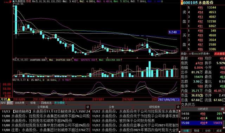Screen dimensions: 225x133
Task: Open the 设 settings button beside 研究报告
Action: (x=178, y=107)
